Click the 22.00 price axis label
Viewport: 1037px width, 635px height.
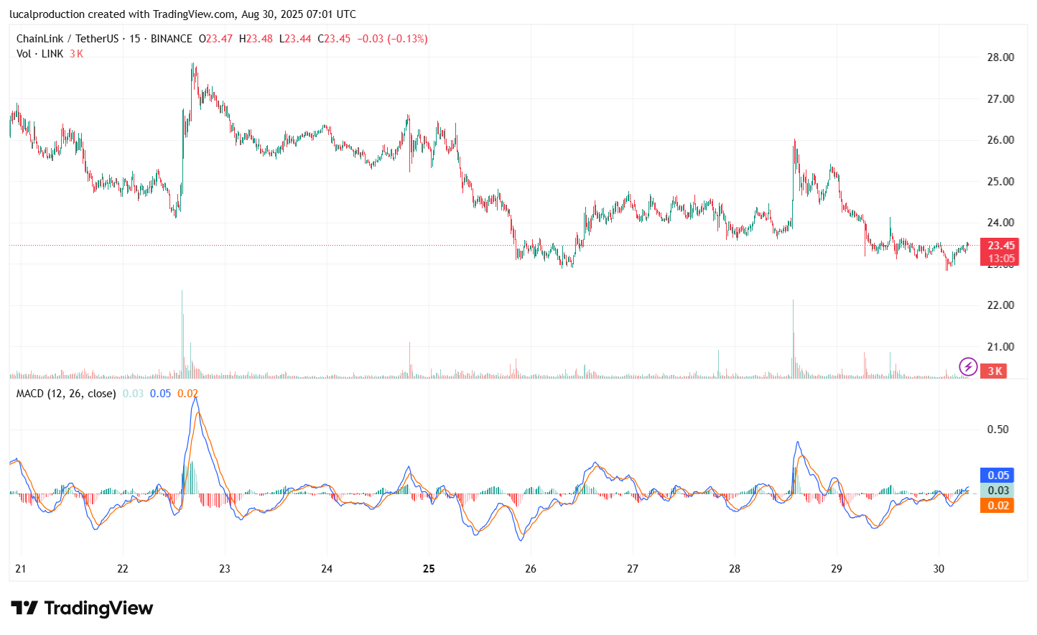coord(1000,305)
